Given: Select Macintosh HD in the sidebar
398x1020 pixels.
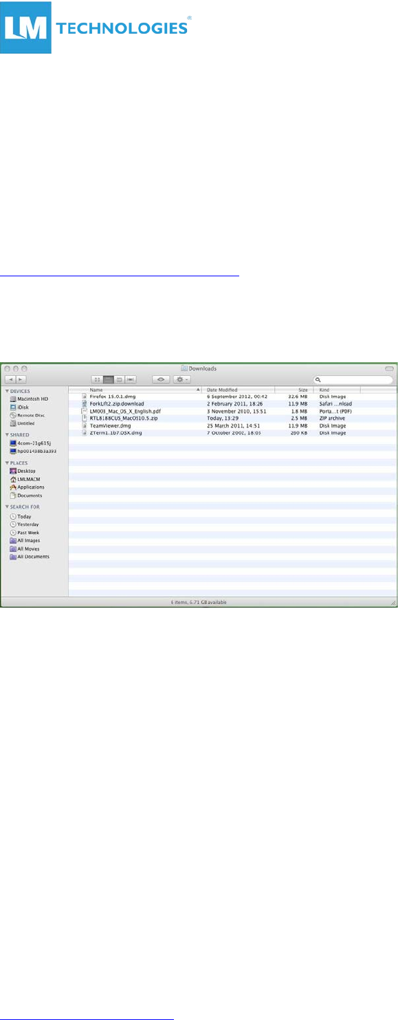Looking at the screenshot, I should coord(30,399).
